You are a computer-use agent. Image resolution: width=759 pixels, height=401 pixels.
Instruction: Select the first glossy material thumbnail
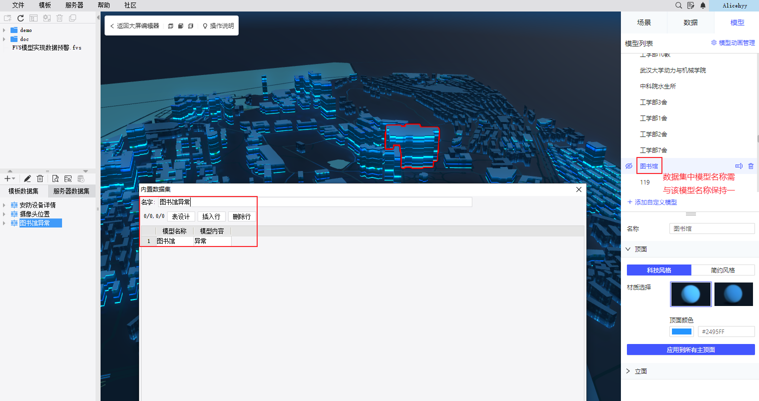click(690, 294)
